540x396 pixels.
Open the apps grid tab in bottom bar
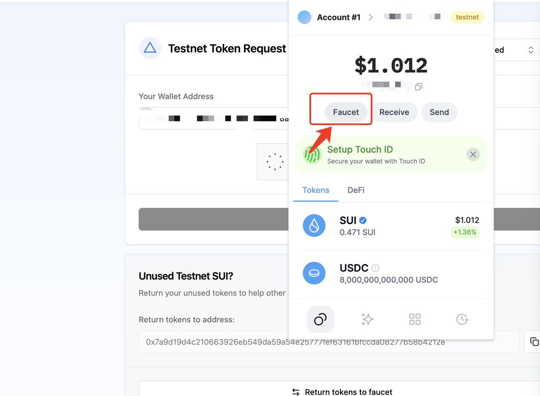(x=415, y=319)
